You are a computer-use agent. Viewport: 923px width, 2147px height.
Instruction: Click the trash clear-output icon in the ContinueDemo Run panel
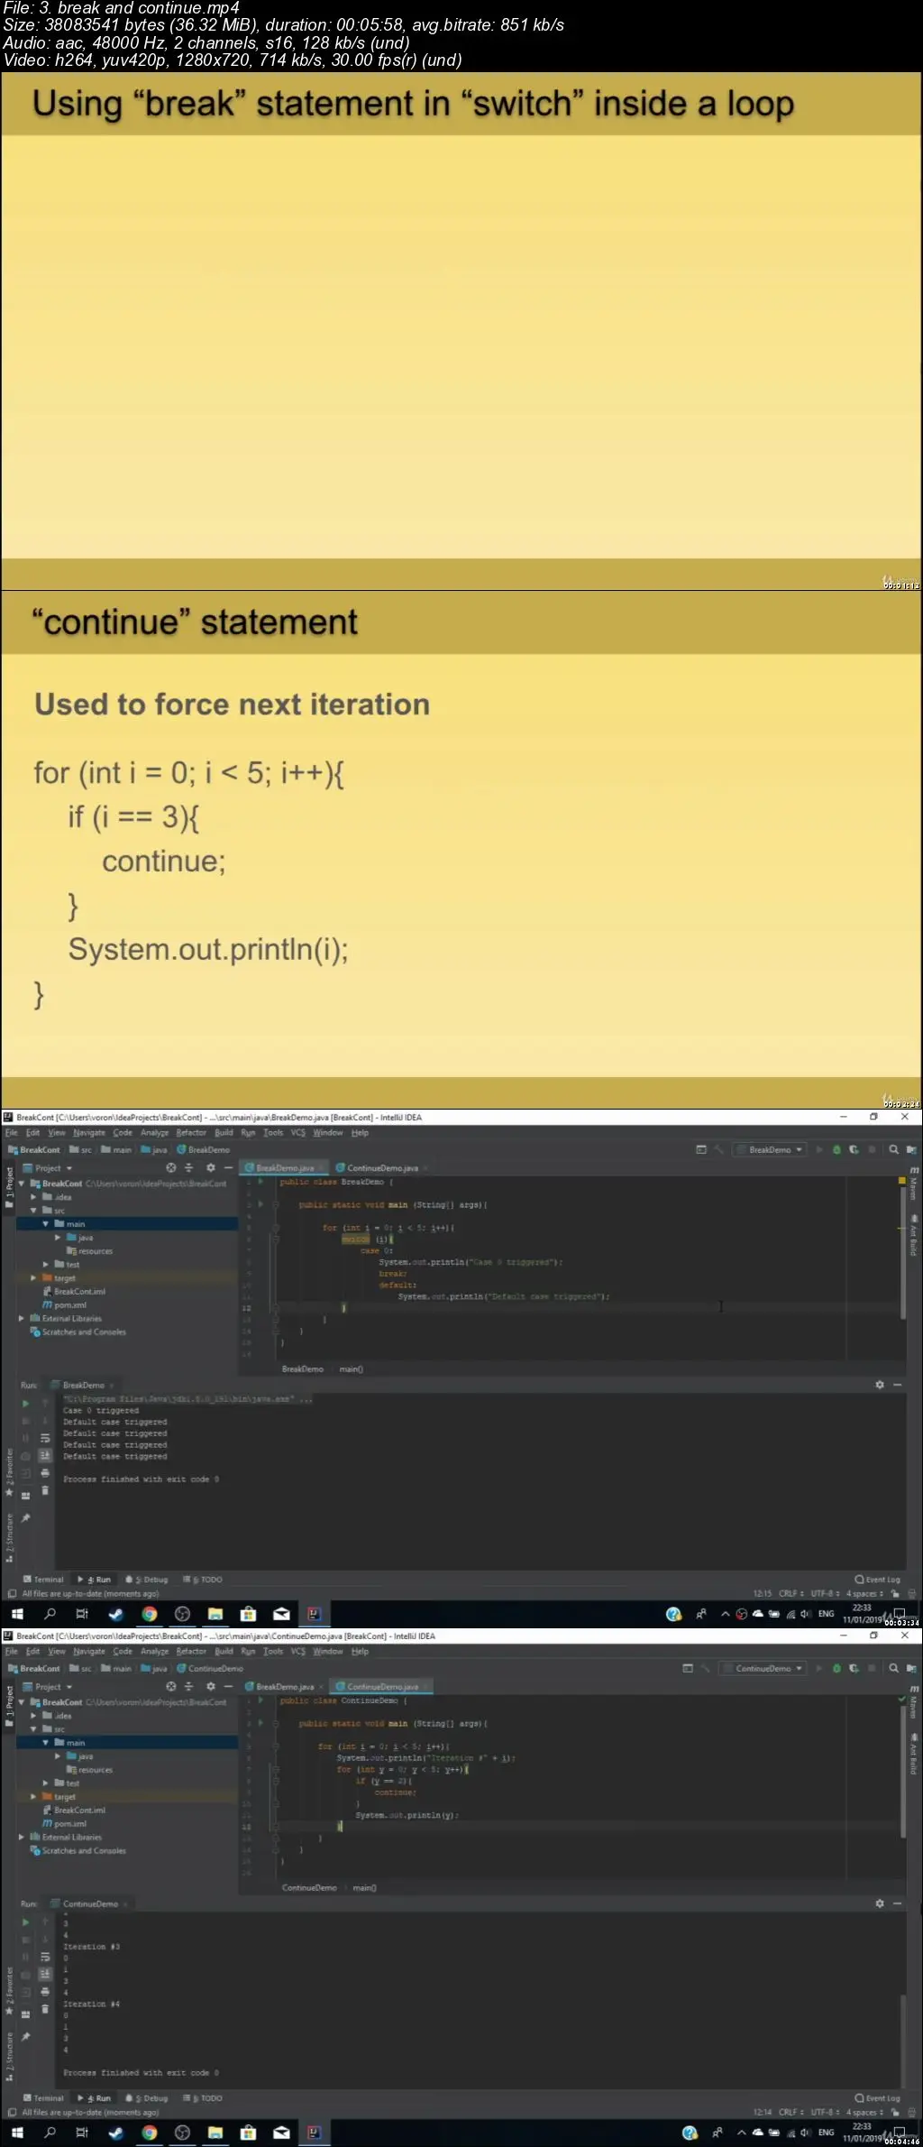45,2009
